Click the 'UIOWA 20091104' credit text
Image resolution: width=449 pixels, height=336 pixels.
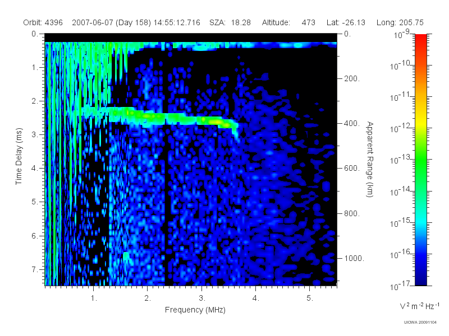420,323
